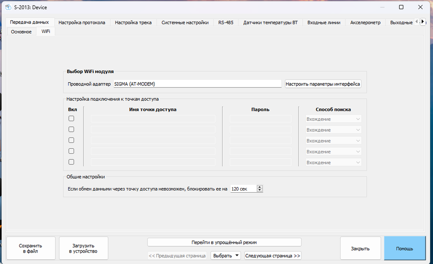Decrease the 120 сек block time spinner
The height and width of the screenshot is (264, 433).
tap(259, 190)
